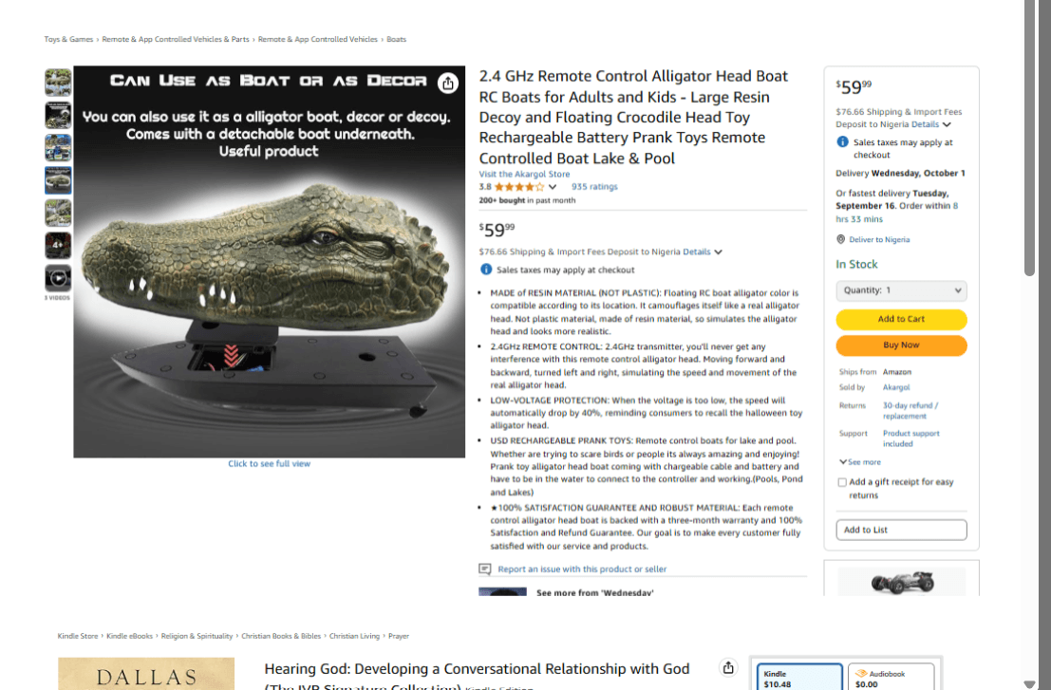Image resolution: width=1051 pixels, height=690 pixels.
Task: Click the share icon beside Hearing God title
Action: point(728,667)
